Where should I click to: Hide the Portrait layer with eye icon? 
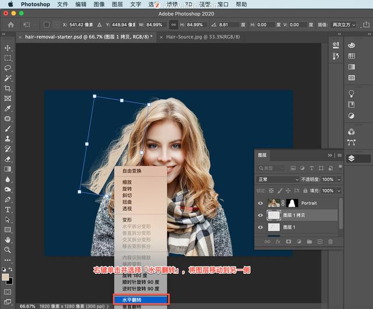(x=261, y=203)
